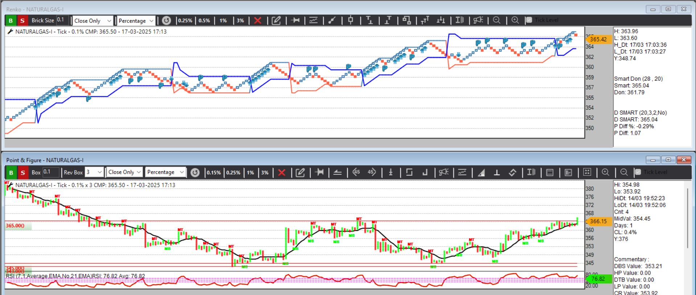
Task: Set Renko brick size to 0.5%
Action: click(204, 21)
